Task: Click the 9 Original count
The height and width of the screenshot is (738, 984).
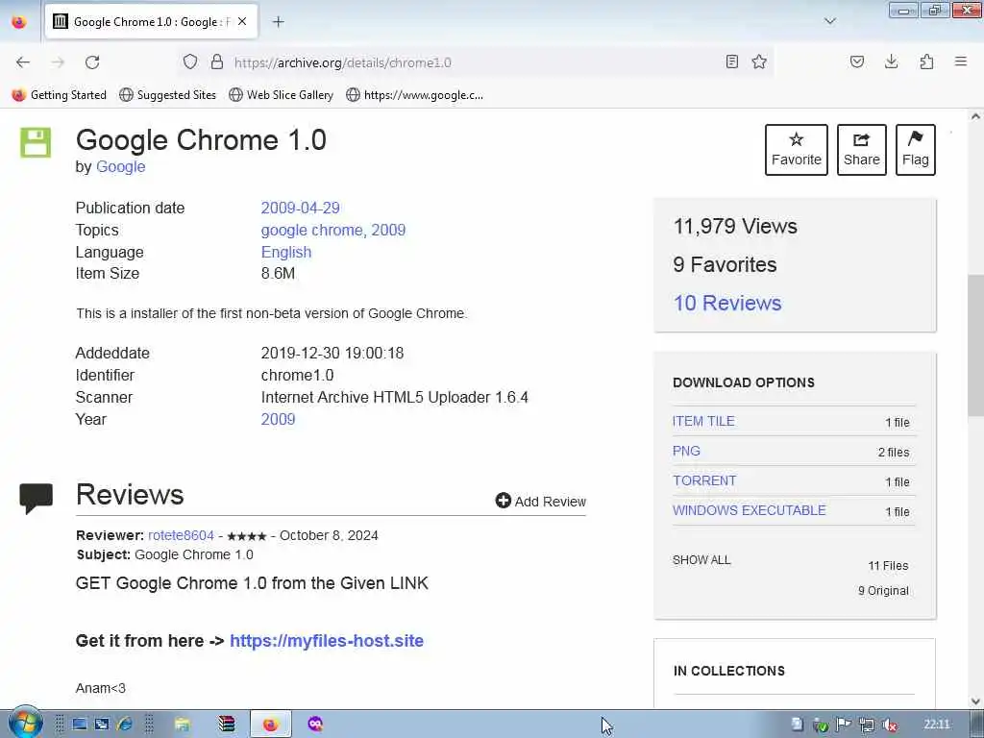Action: click(x=883, y=591)
